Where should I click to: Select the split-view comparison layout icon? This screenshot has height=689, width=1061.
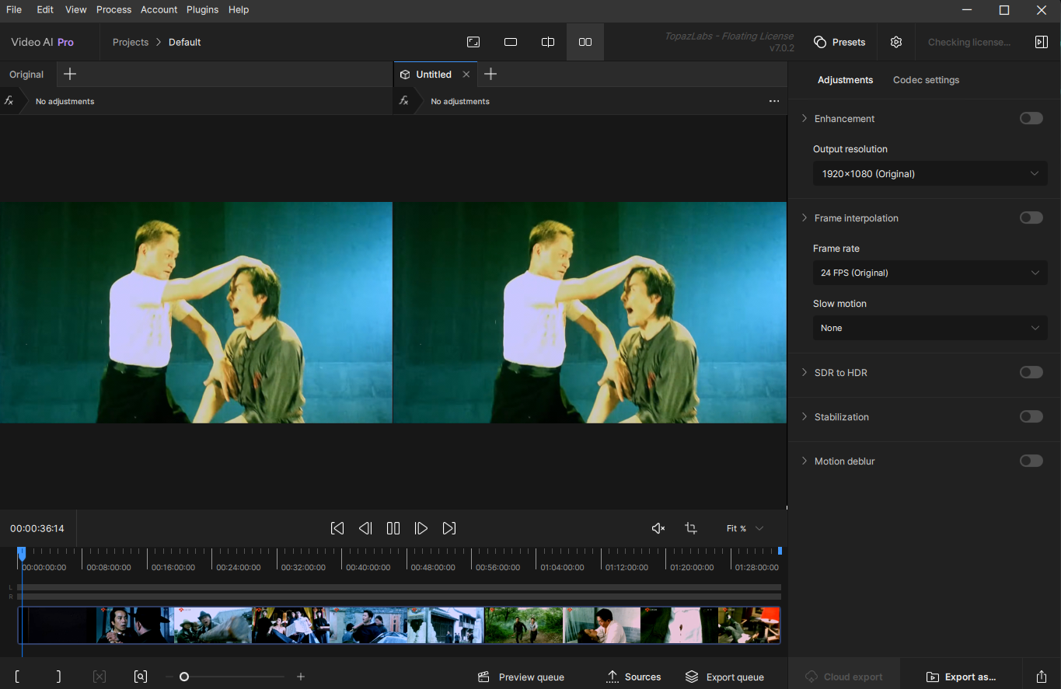(x=548, y=42)
